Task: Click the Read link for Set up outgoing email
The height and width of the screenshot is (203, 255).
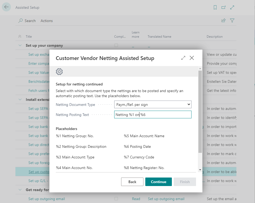Action: coord(136,199)
